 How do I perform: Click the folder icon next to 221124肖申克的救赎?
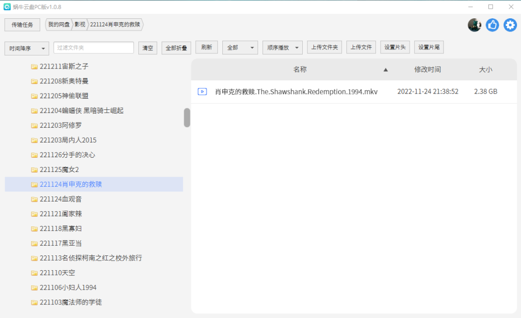pos(34,184)
